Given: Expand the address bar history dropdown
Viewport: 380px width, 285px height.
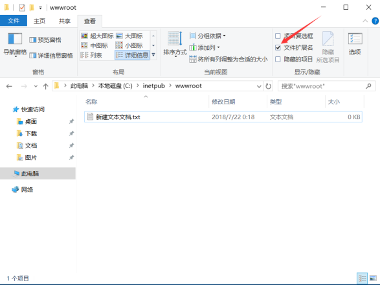Looking at the screenshot, I should pyautogui.click(x=258, y=86).
